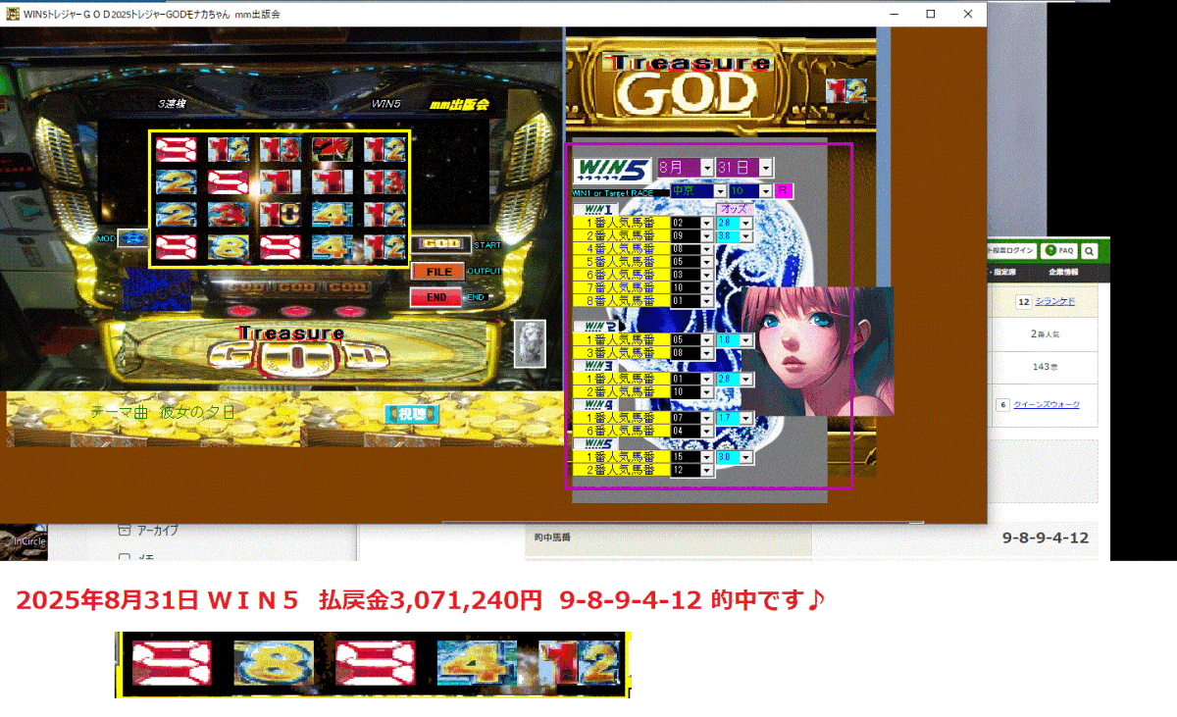Screen dimensions: 1177x717
Task: Play theme song with 視聴 button
Action: click(412, 414)
